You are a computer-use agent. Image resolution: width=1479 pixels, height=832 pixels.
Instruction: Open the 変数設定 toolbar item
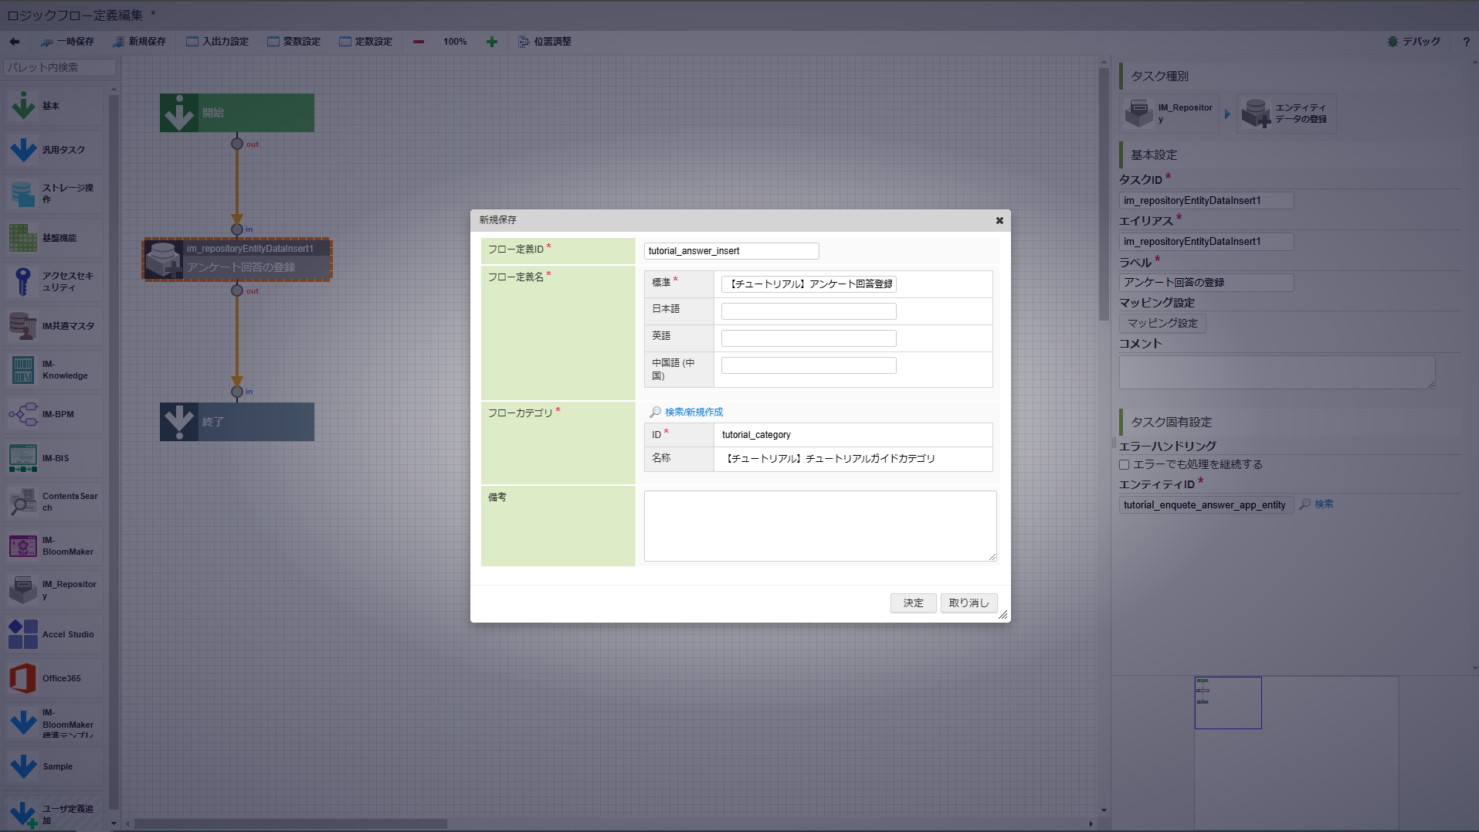pyautogui.click(x=293, y=42)
